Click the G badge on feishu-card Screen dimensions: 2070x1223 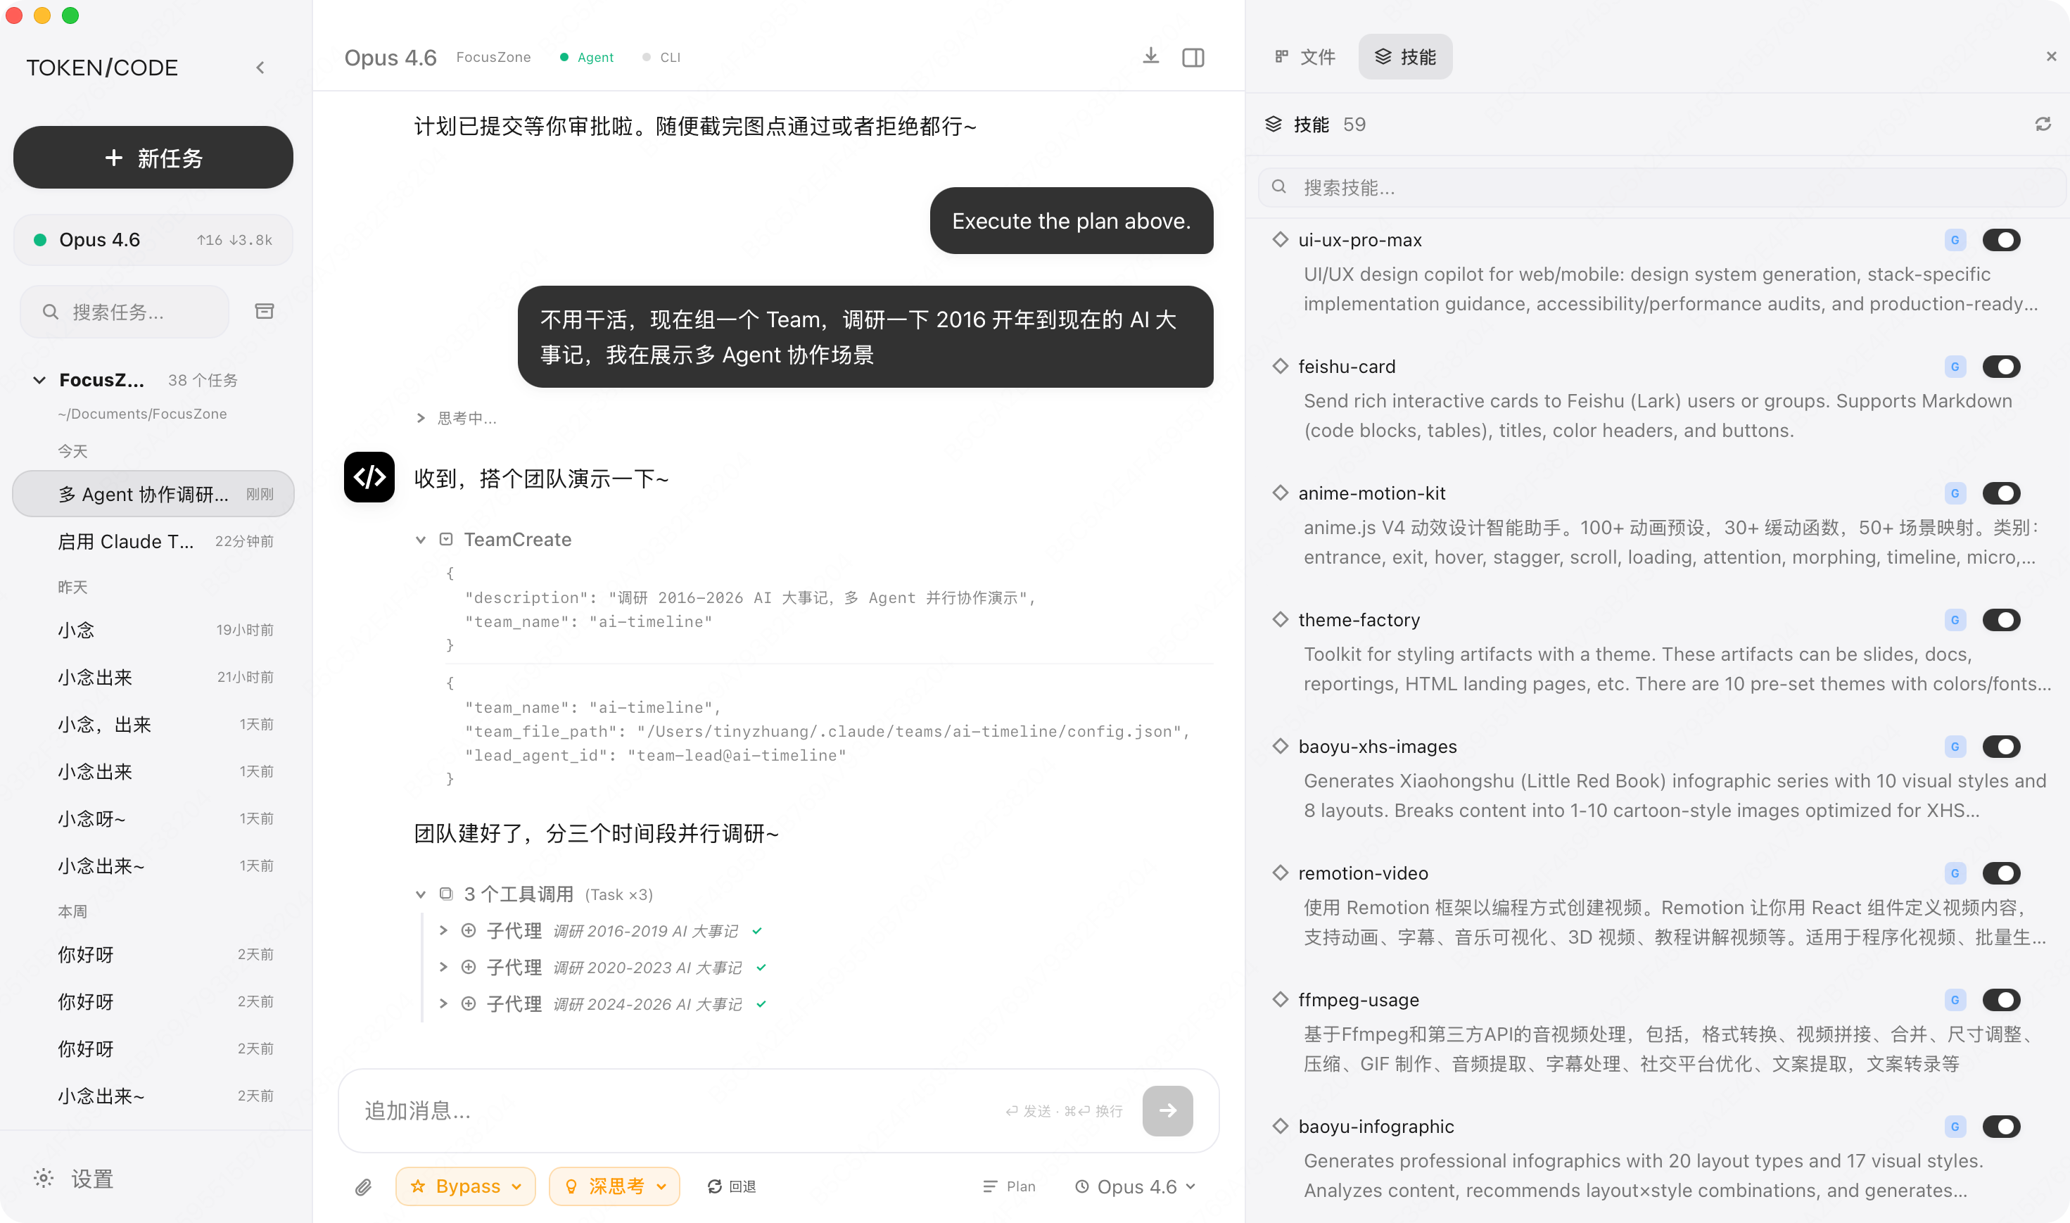(1955, 367)
